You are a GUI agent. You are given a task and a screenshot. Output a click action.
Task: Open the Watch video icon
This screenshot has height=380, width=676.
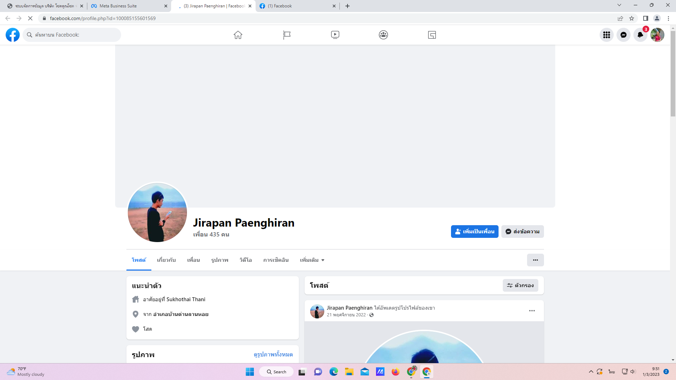click(x=335, y=35)
